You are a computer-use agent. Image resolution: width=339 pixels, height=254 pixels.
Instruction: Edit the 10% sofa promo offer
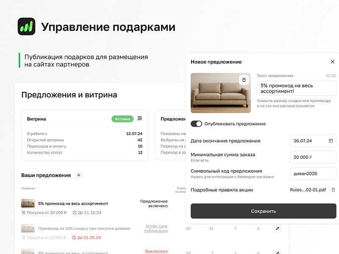click(x=278, y=229)
